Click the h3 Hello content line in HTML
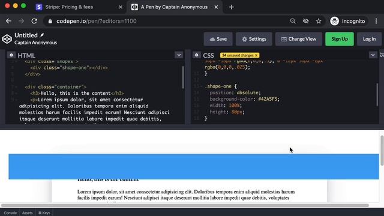Image resolution: width=384 pixels, height=216 pixels. coord(77,93)
